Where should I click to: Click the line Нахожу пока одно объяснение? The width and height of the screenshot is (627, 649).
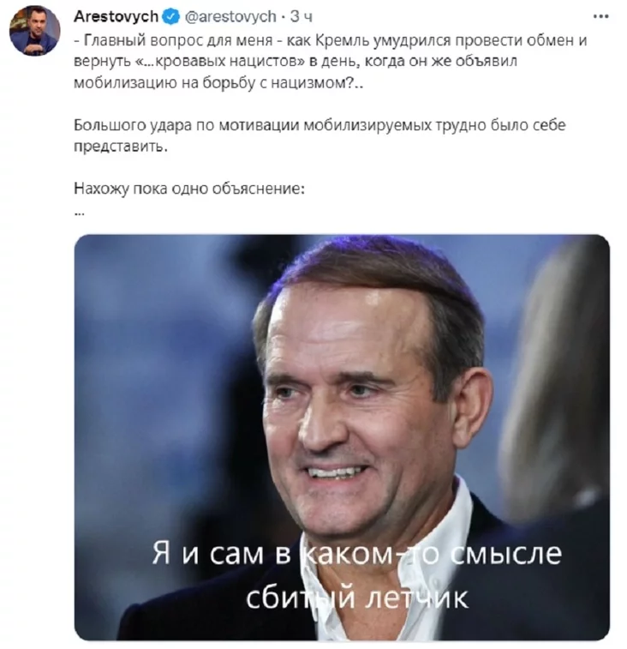tap(189, 189)
